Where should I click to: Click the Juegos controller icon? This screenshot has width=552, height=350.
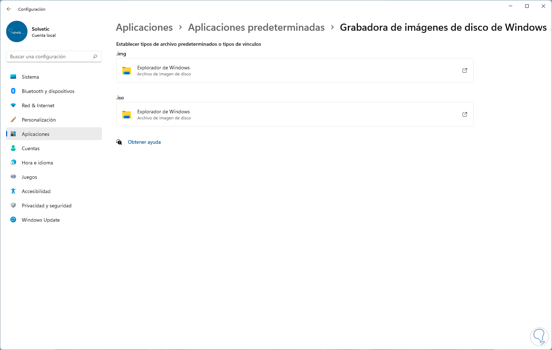(13, 177)
